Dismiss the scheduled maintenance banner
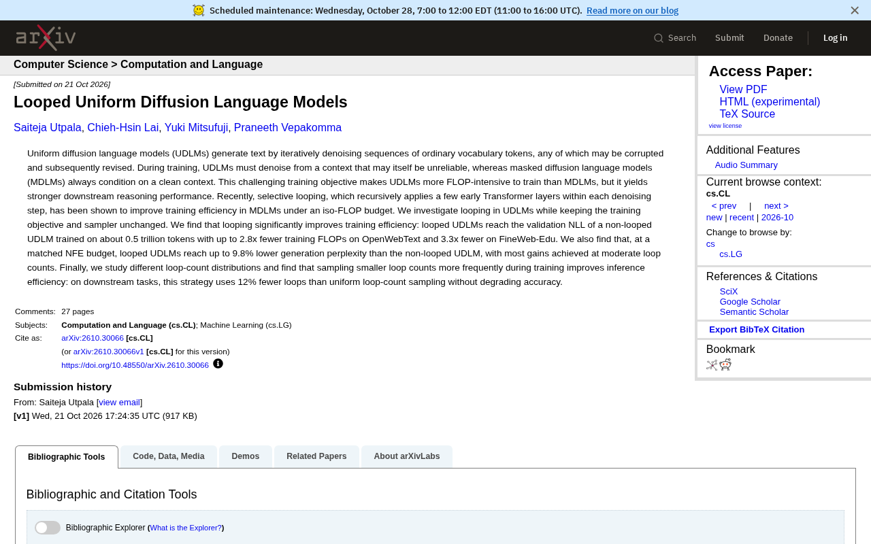This screenshot has width=871, height=544. point(855,10)
